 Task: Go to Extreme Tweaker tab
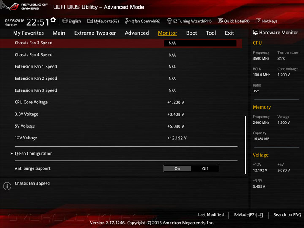(x=95, y=33)
